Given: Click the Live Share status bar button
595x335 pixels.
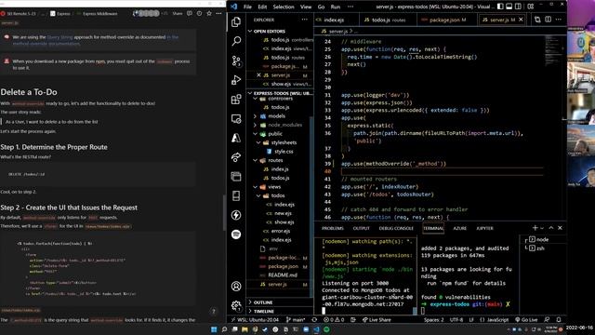Looking at the screenshot, I should click(x=377, y=320).
